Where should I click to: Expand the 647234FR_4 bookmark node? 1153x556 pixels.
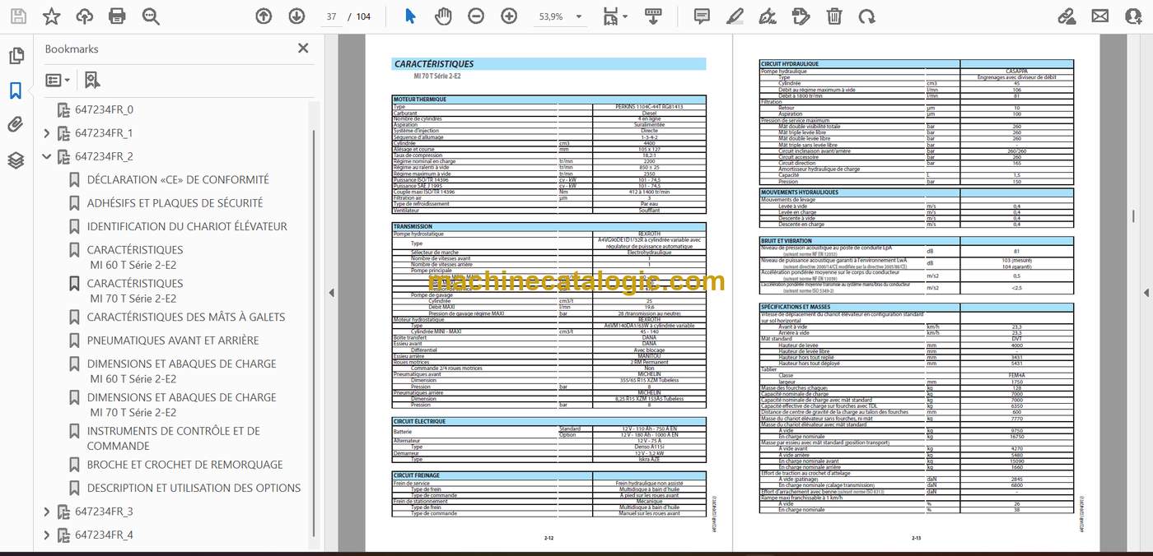[x=46, y=535]
